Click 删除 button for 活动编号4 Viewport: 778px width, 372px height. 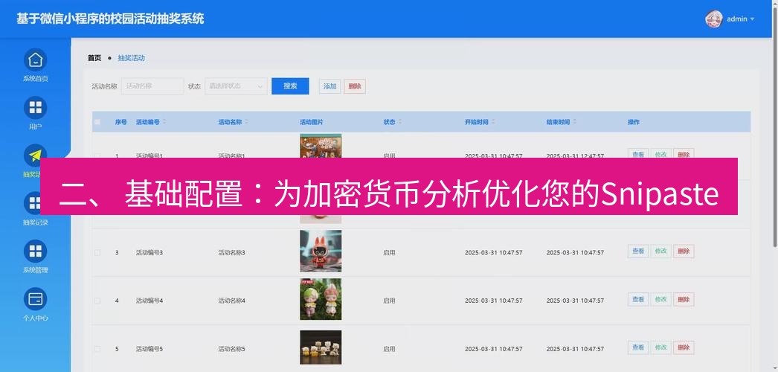click(x=684, y=300)
